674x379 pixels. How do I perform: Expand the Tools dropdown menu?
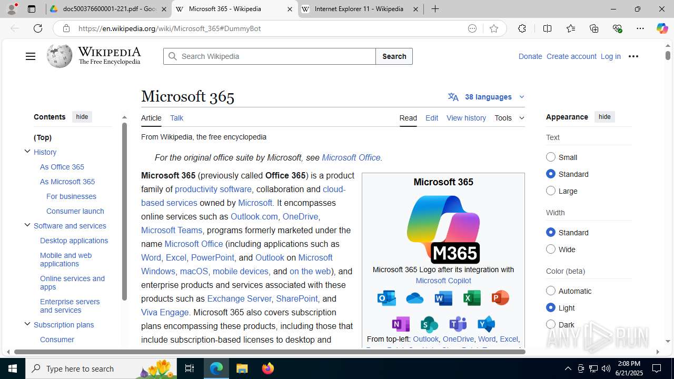click(509, 118)
